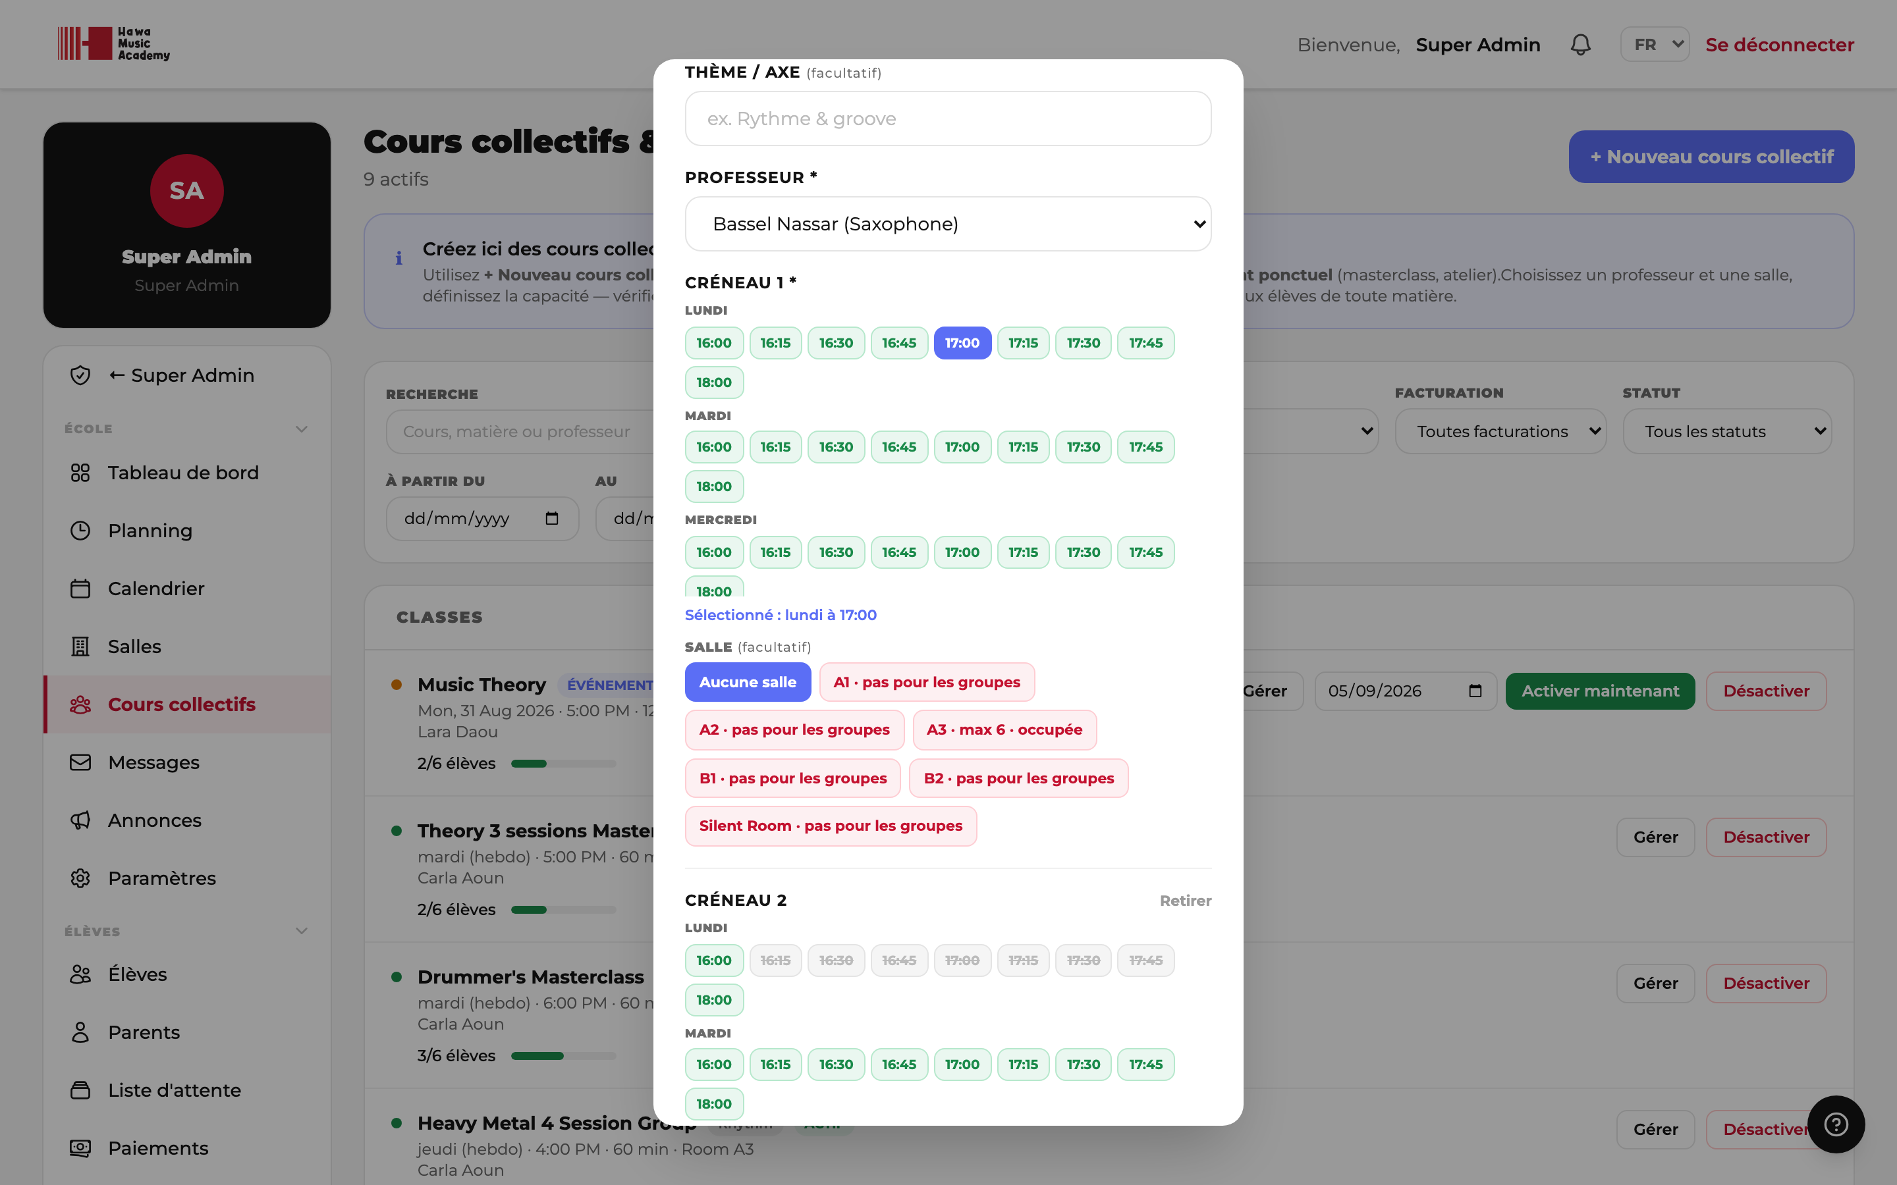Click the Drummer's Masterclass enrollment progress bar
The width and height of the screenshot is (1897, 1185).
point(564,1056)
